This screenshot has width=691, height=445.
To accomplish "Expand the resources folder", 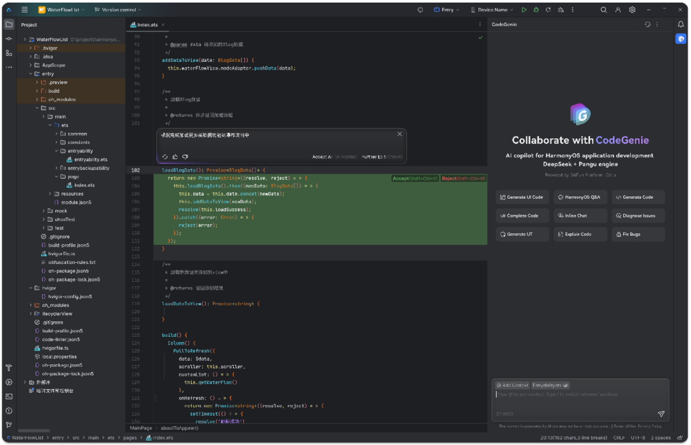I will click(x=50, y=194).
